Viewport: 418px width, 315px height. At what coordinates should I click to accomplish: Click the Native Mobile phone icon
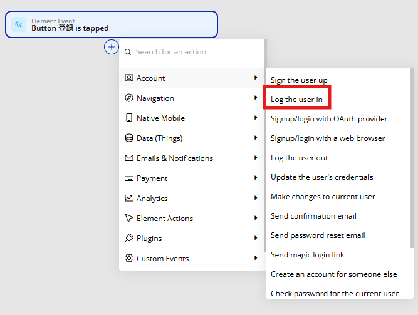[129, 118]
